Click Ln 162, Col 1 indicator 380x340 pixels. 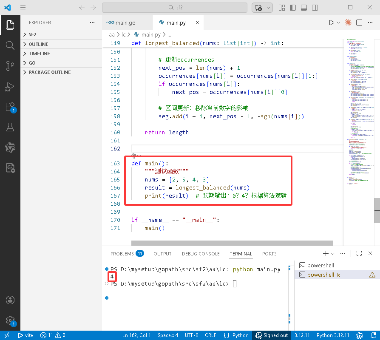[136, 335]
